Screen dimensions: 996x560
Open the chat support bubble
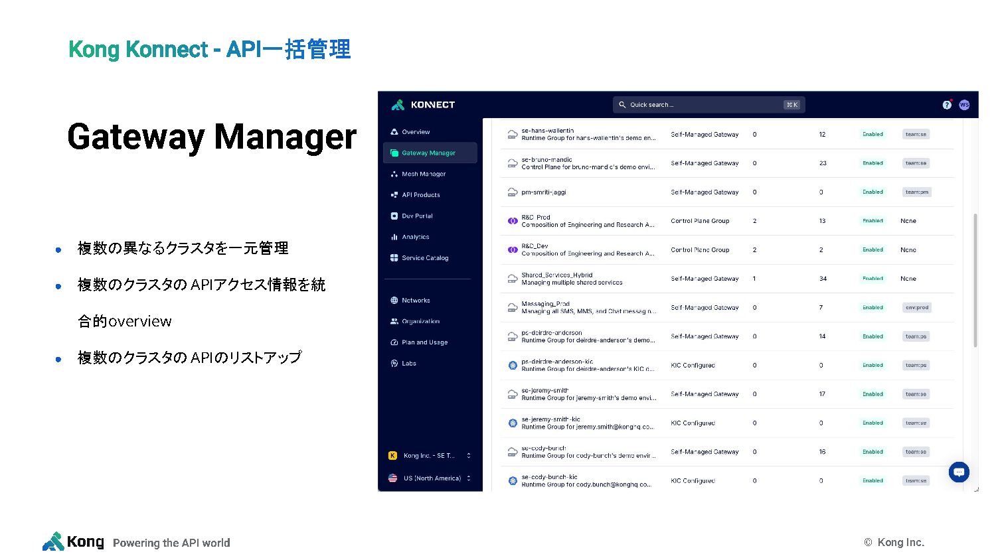(x=959, y=472)
